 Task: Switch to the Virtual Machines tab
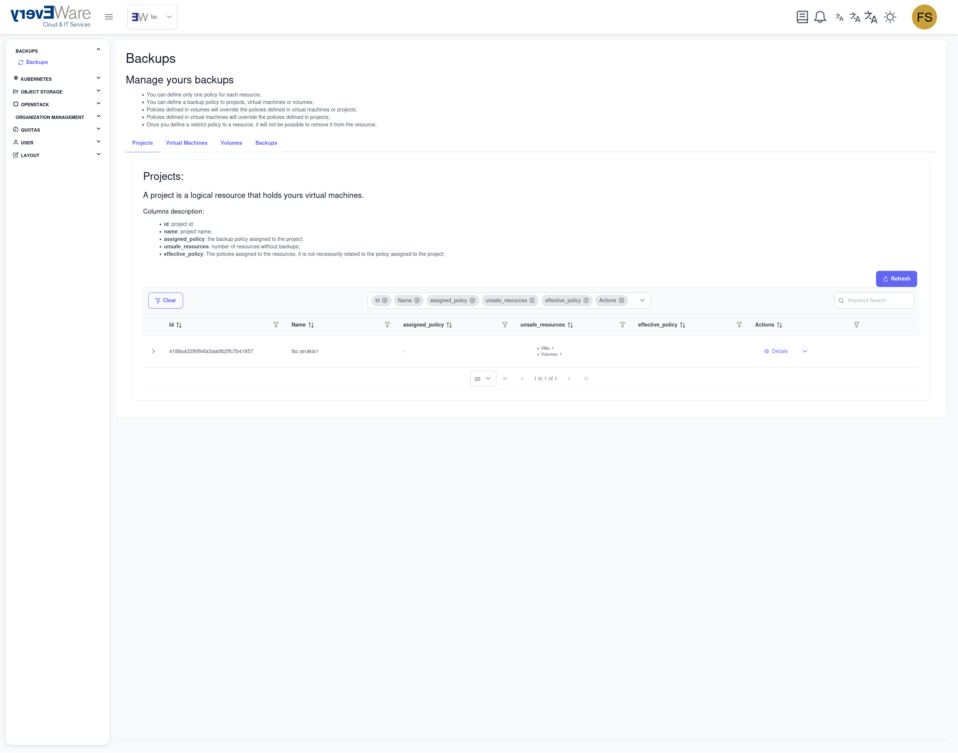click(x=186, y=143)
